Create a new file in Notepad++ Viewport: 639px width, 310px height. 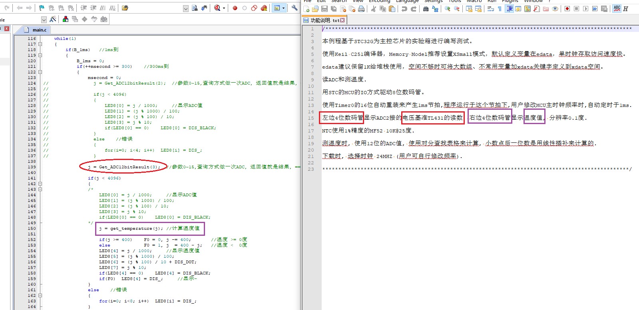(307, 9)
